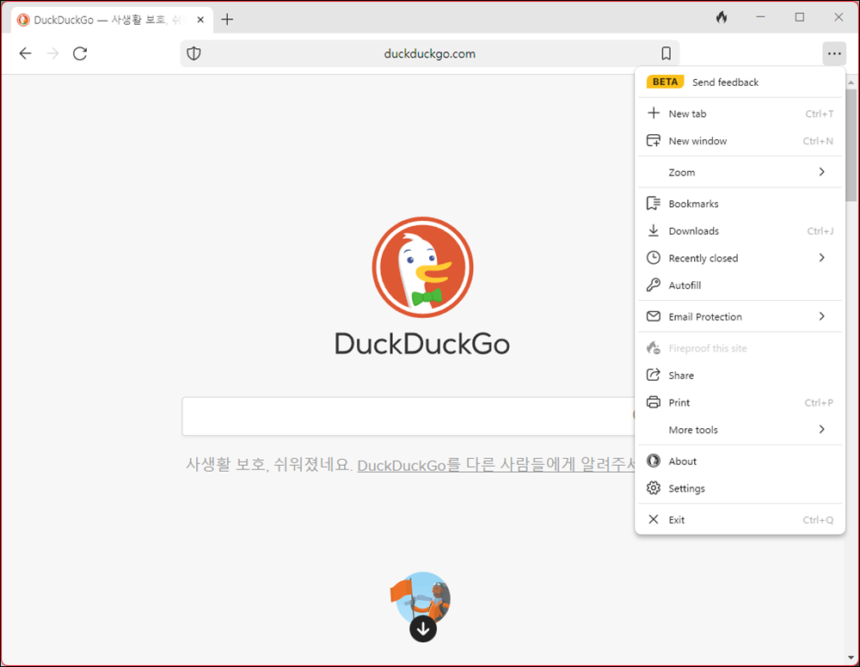
Task: Choose Autofill in the menu
Action: (x=740, y=285)
